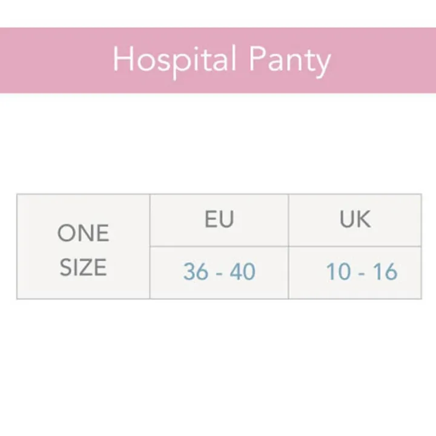The height and width of the screenshot is (436, 436).
Task: Click the 10 - 16 UK size value
Action: pos(362,272)
